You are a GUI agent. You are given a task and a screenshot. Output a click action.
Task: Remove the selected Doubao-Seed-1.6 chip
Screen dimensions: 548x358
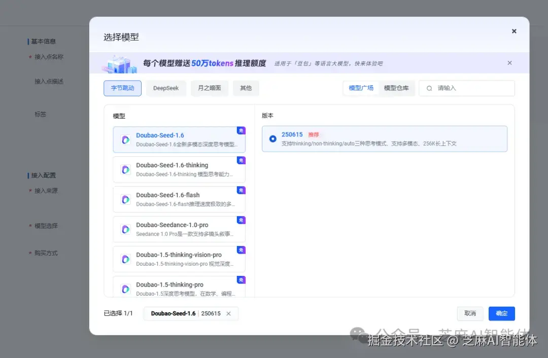pos(228,313)
